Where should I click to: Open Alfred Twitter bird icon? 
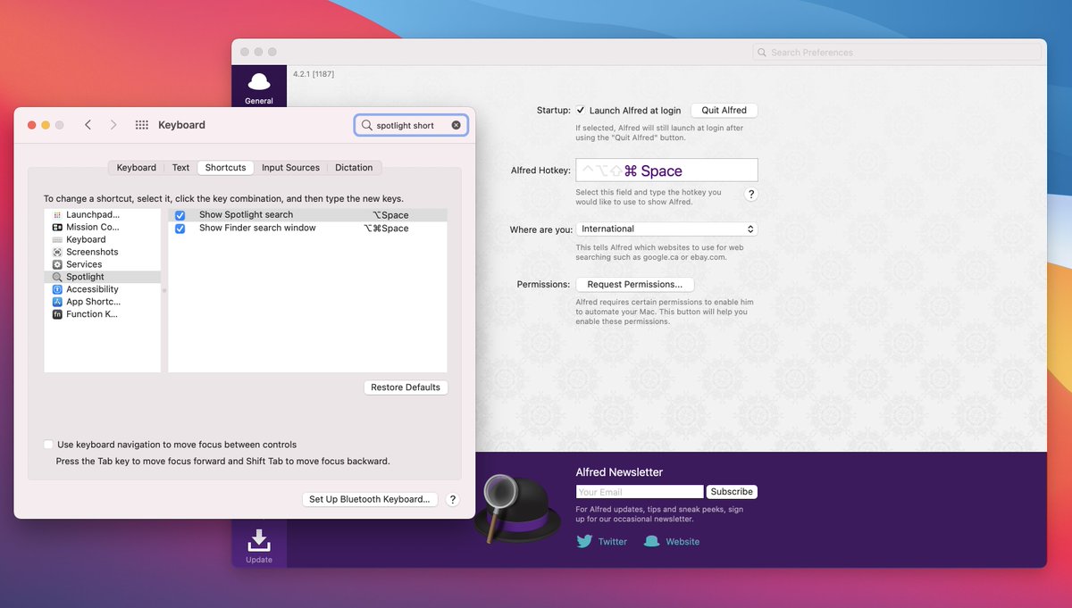coord(584,541)
